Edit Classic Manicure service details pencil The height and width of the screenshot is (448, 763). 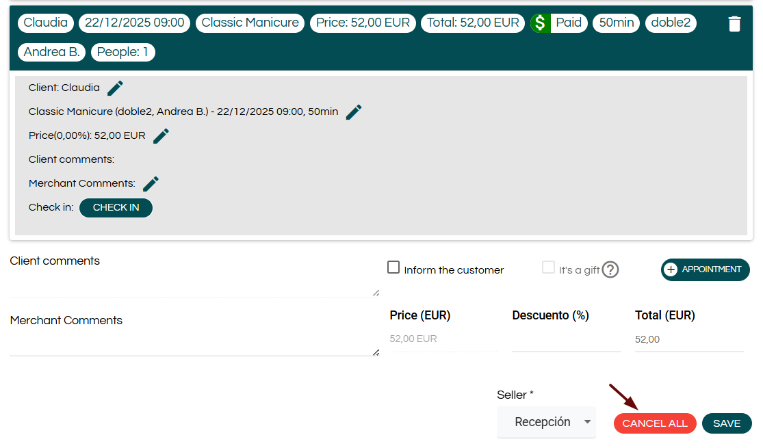coord(354,112)
